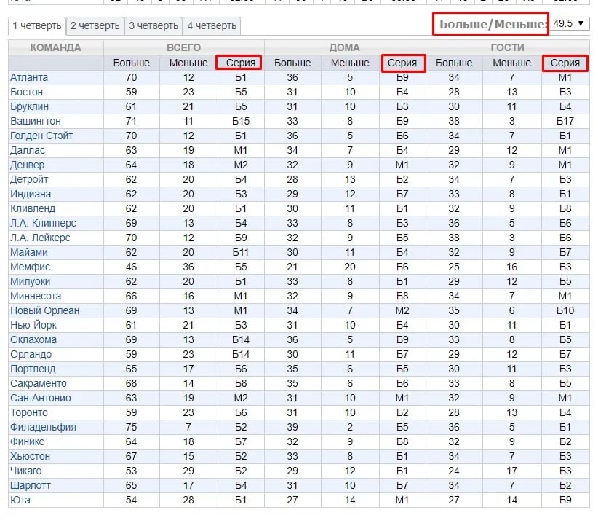Screen dimensions: 598x526
Task: Click the Больше/Меньше label
Action: click(493, 24)
